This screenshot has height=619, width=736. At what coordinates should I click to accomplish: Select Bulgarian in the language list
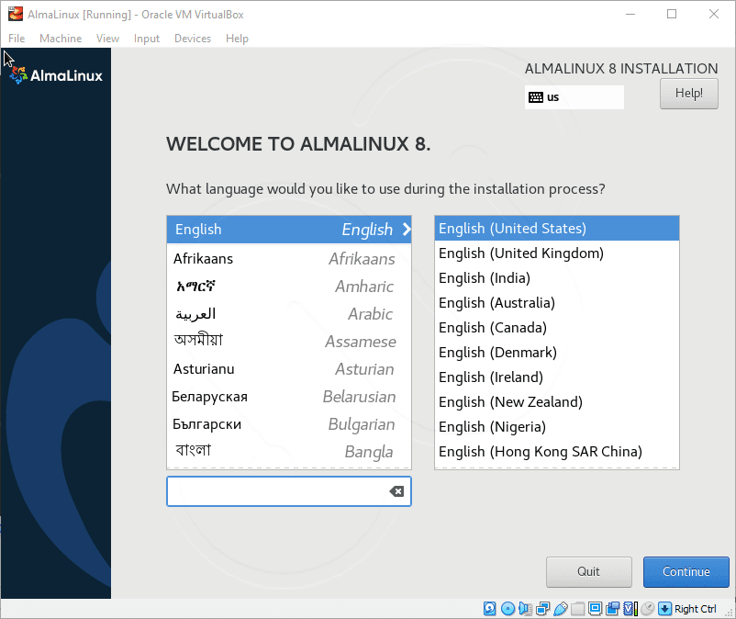289,424
